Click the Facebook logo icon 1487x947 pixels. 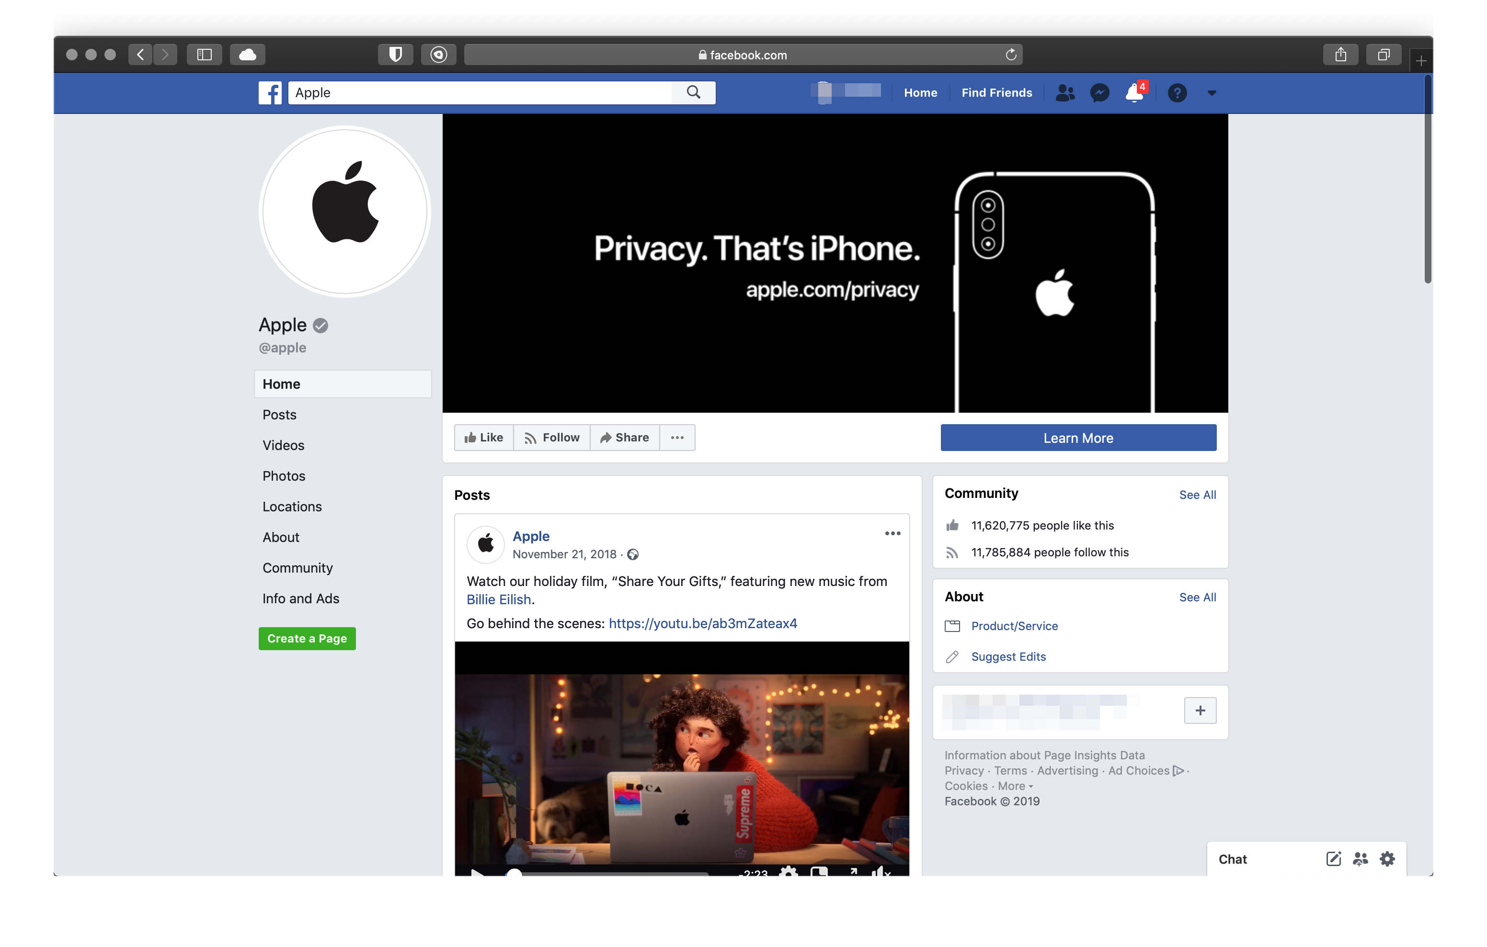(x=270, y=92)
